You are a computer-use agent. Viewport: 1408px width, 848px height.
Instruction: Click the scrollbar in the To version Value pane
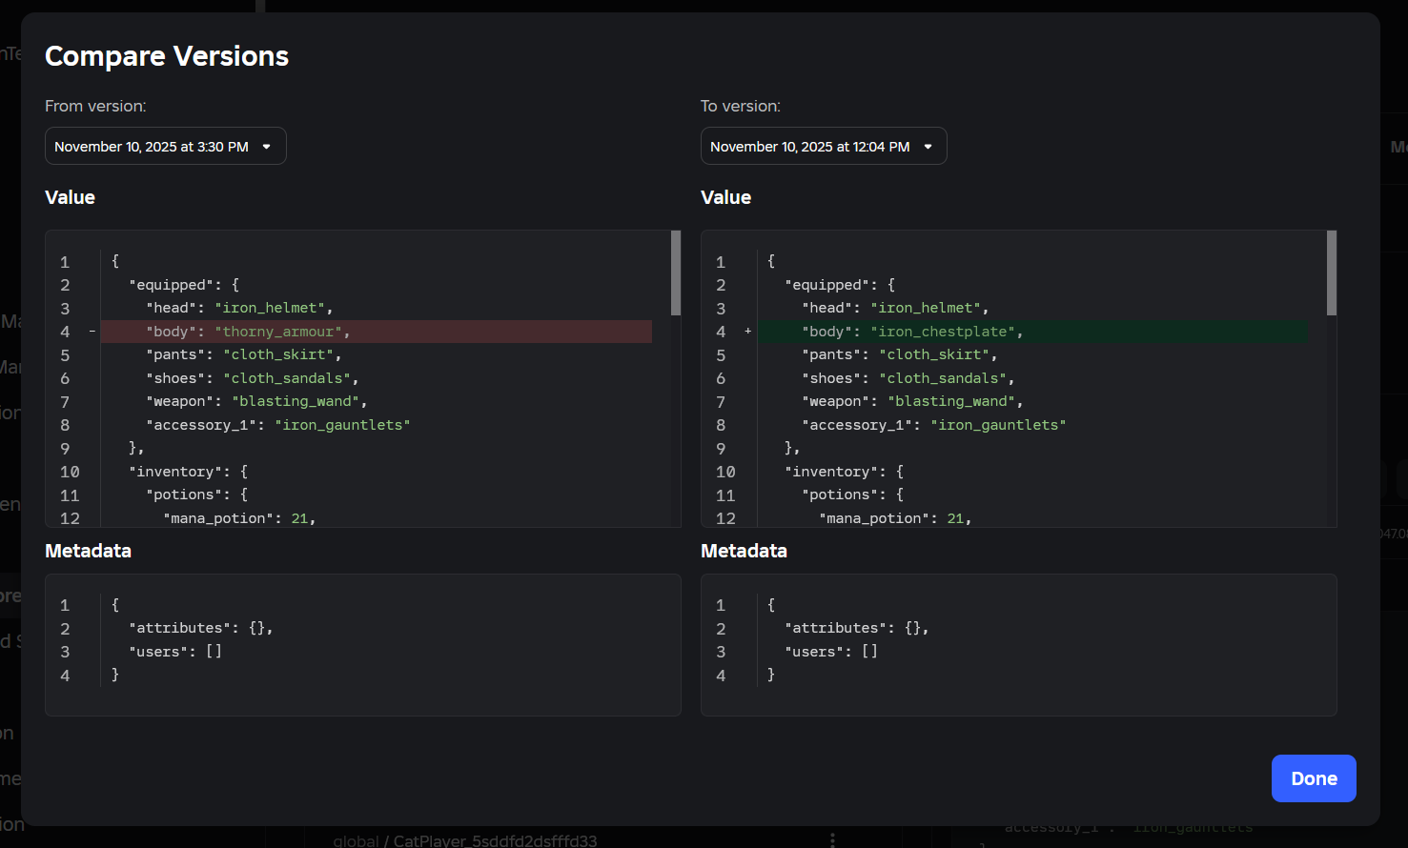coord(1332,273)
